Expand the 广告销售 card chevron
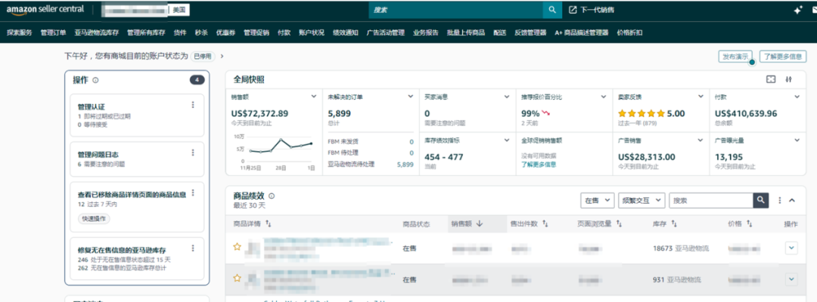The height and width of the screenshot is (302, 817). pos(701,140)
